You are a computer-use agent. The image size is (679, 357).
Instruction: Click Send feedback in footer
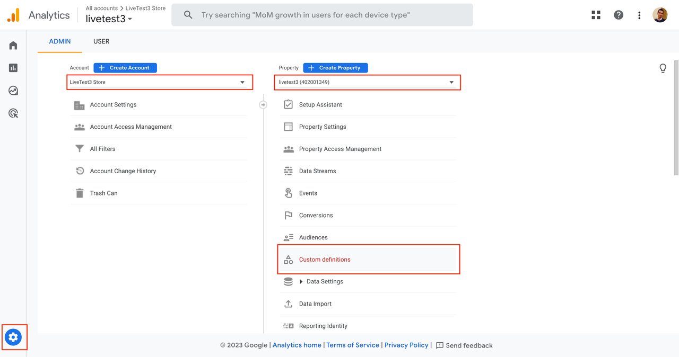click(464, 345)
